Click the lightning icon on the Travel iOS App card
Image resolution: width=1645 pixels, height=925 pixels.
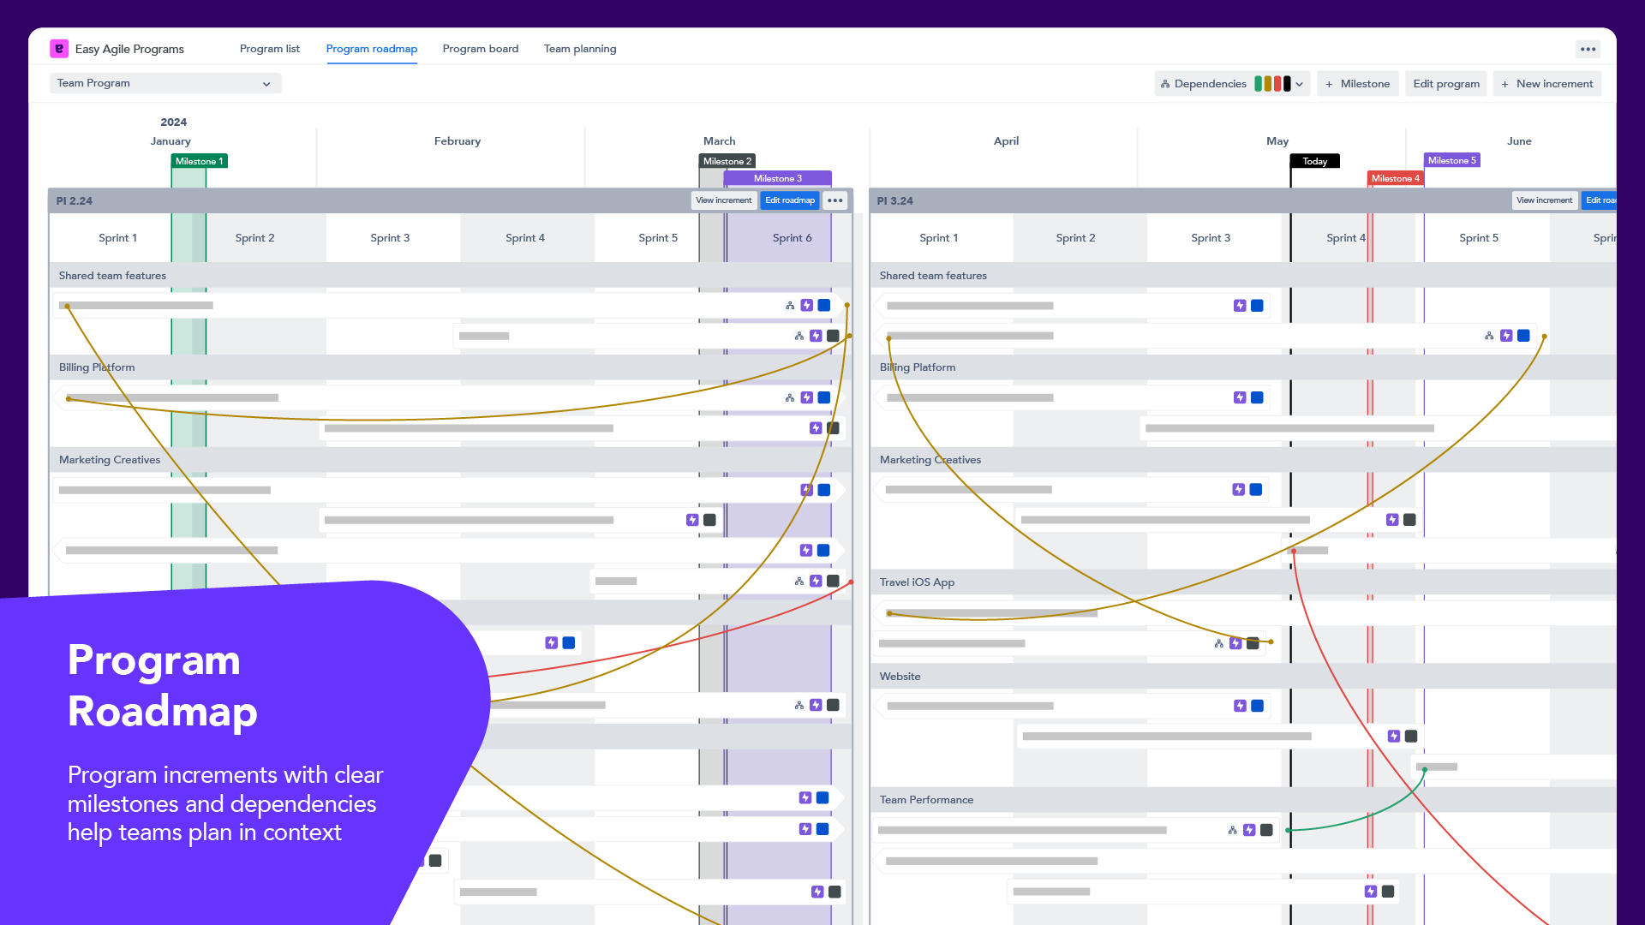coord(1236,642)
